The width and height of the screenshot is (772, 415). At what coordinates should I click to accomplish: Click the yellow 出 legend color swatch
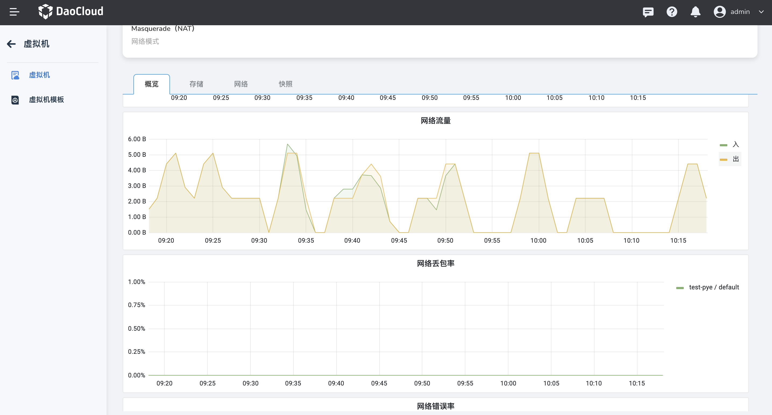(x=724, y=160)
